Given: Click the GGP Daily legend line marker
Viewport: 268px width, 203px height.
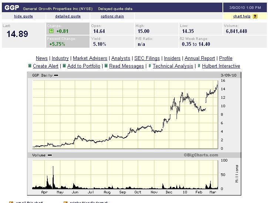Looking at the screenshot, I should [56, 75].
